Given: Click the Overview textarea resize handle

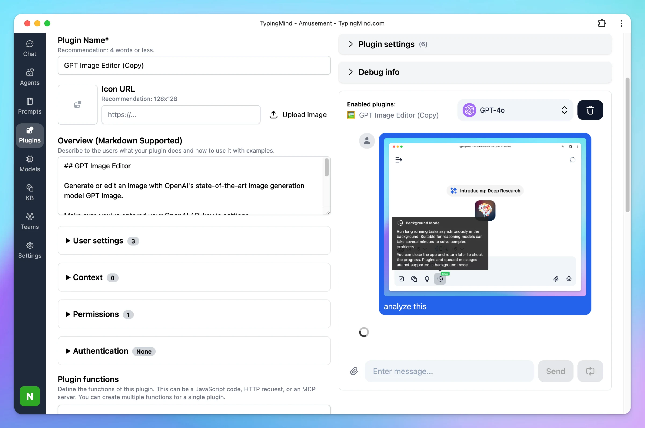Looking at the screenshot, I should click(x=328, y=212).
